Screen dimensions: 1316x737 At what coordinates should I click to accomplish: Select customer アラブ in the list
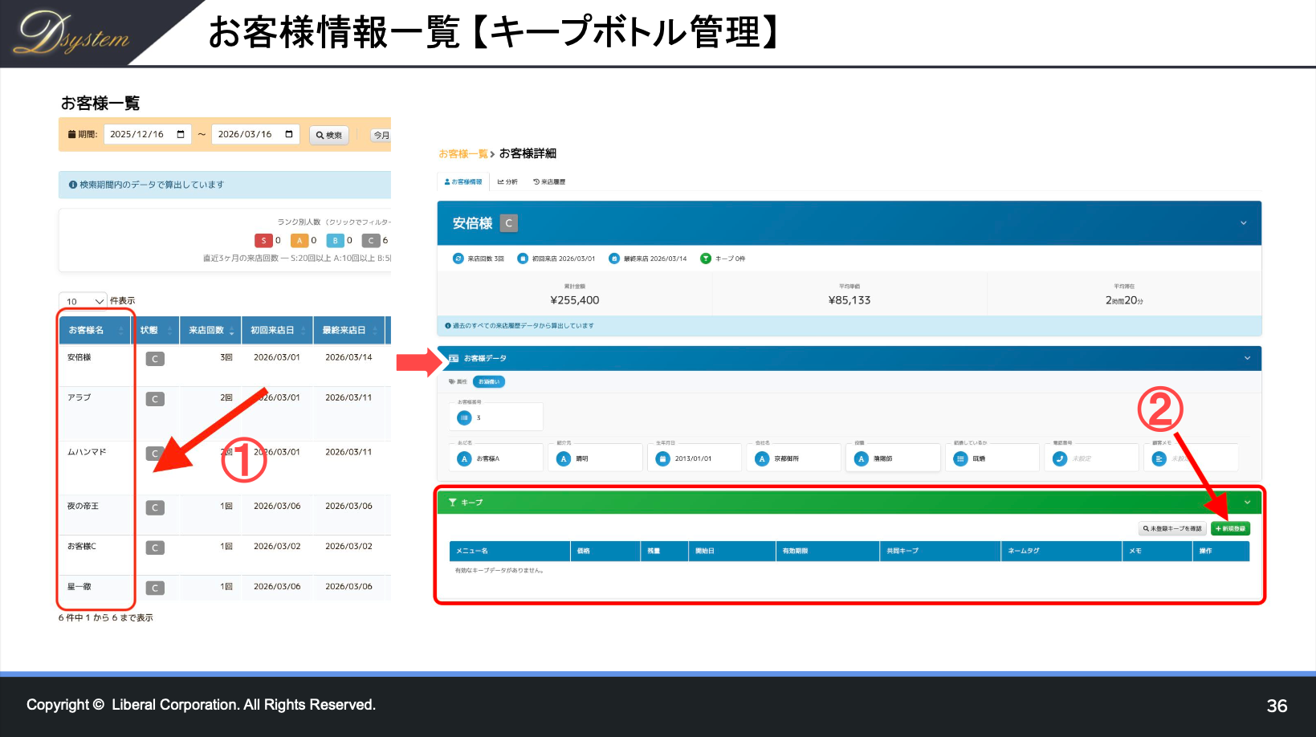(x=79, y=397)
